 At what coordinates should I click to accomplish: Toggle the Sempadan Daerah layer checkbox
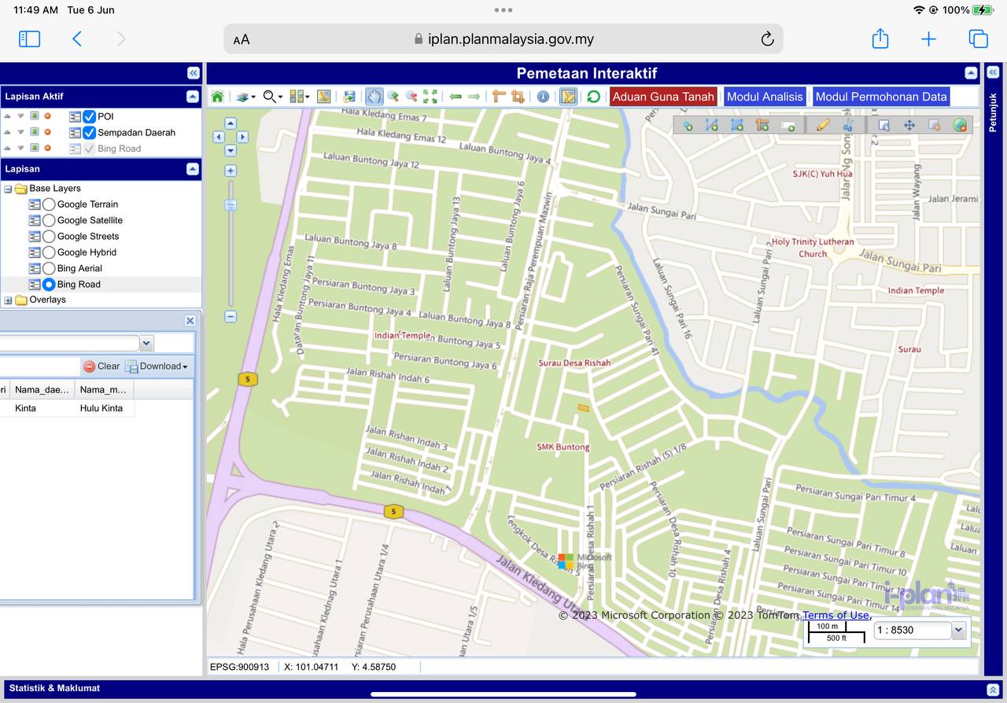click(90, 133)
